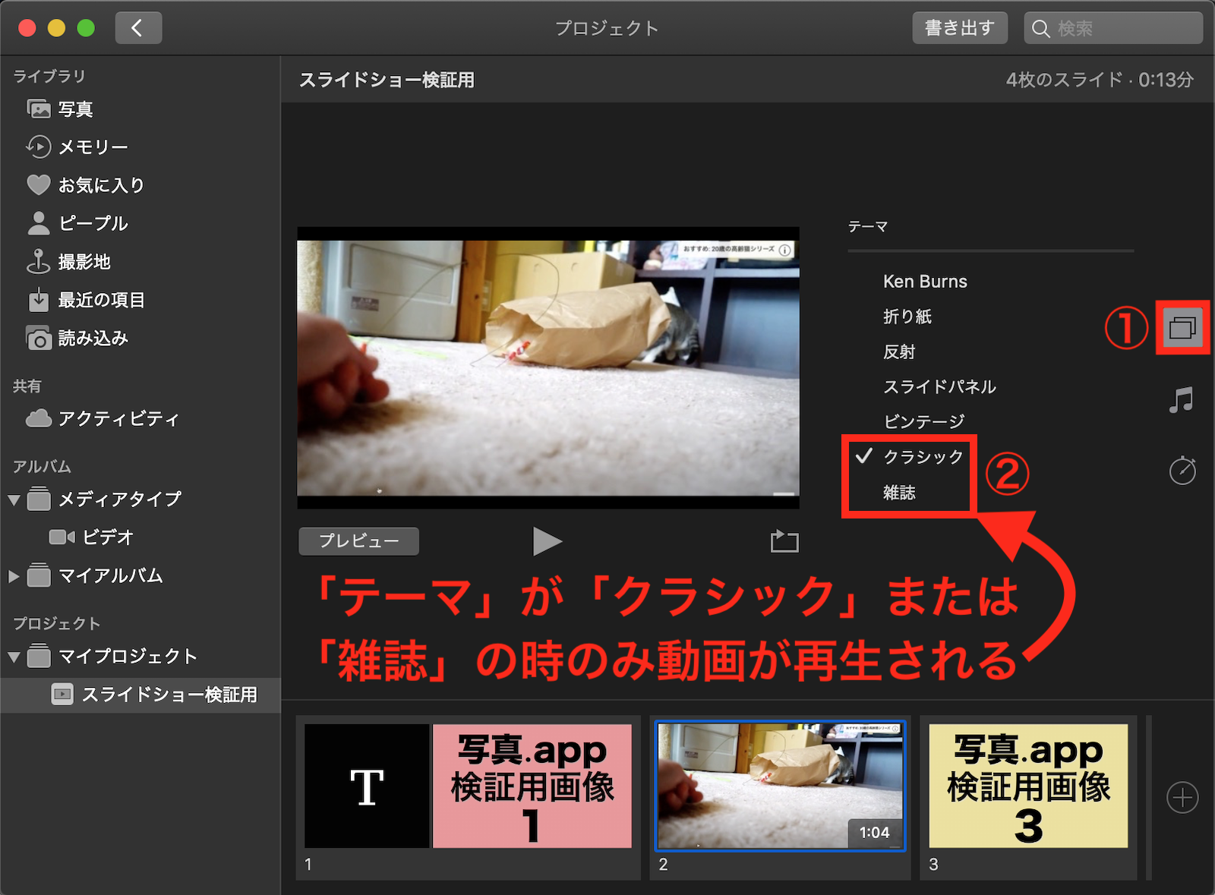Image resolution: width=1215 pixels, height=895 pixels.
Task: Select the checked クラシック theme
Action: coord(923,457)
